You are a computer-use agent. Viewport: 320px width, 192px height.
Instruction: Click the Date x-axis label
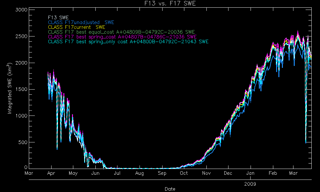point(170,189)
